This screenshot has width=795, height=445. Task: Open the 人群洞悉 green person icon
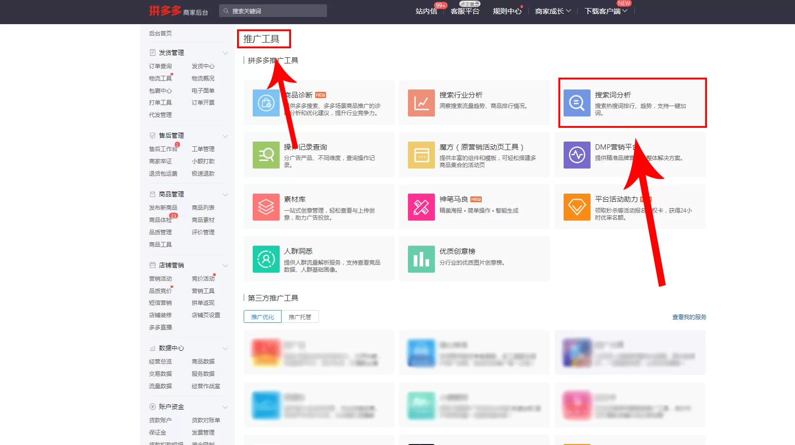266,259
